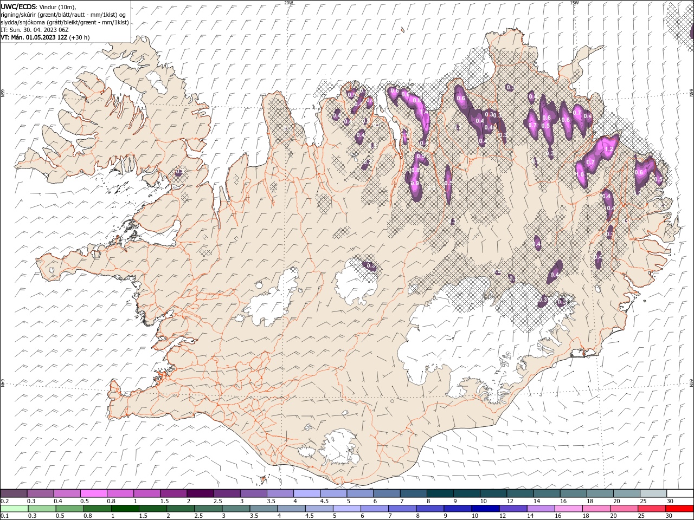This screenshot has width=694, height=520.
Task: Click the '0.1' tick label under the lower legend
Action: pos(4,516)
